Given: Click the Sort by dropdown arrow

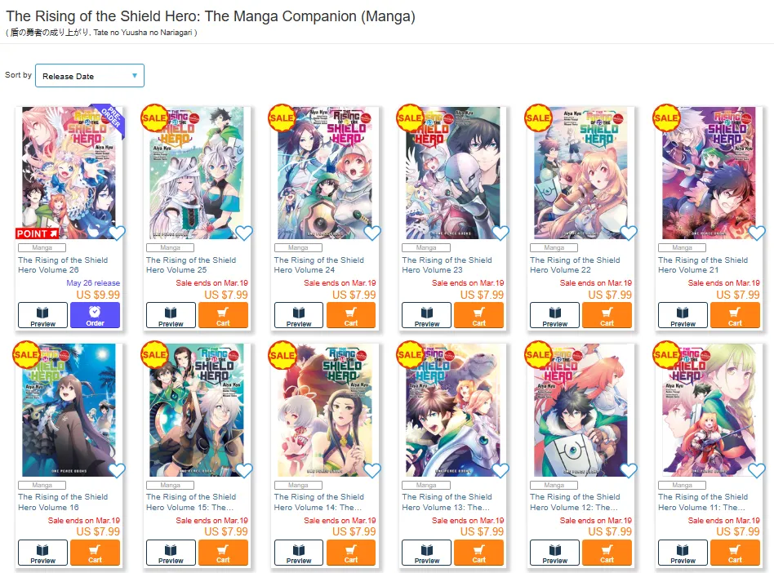Looking at the screenshot, I should click(134, 76).
